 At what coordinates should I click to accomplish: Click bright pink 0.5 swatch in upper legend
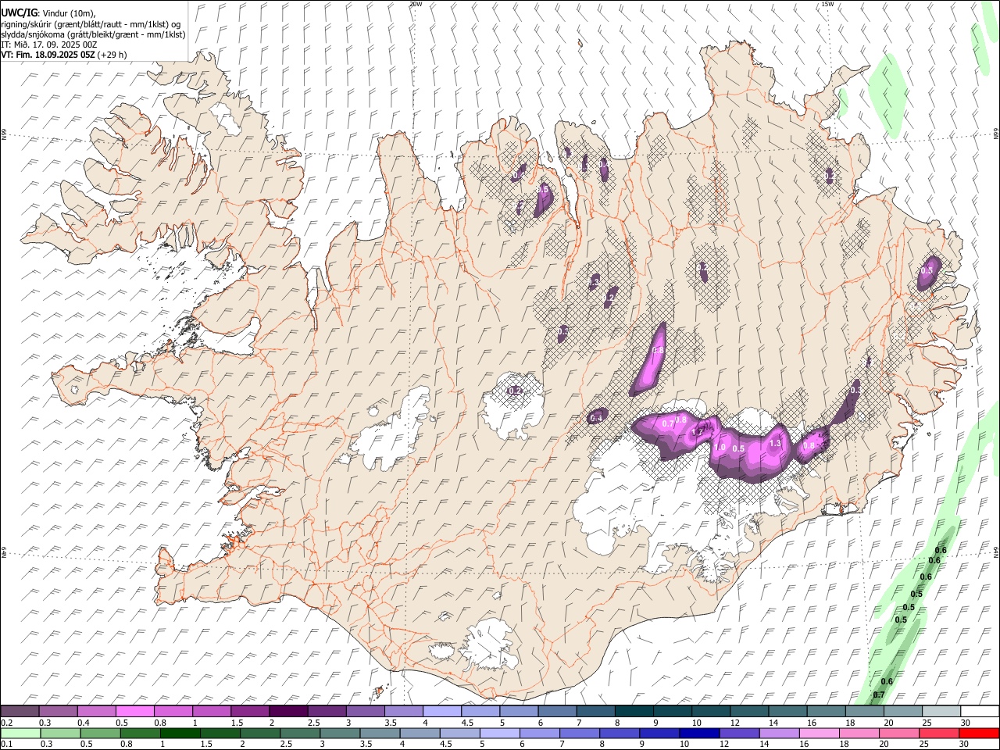point(135,712)
